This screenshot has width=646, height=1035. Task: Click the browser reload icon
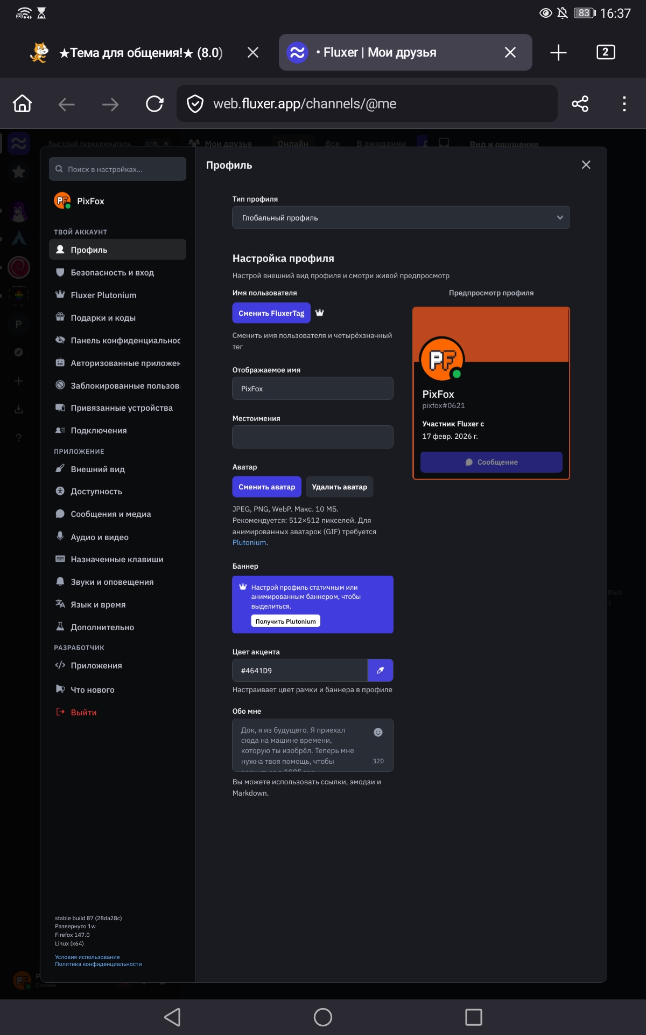155,104
